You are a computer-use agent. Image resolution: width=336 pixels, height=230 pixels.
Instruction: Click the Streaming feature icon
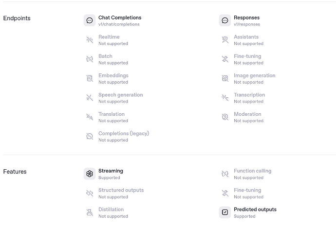[x=90, y=174]
